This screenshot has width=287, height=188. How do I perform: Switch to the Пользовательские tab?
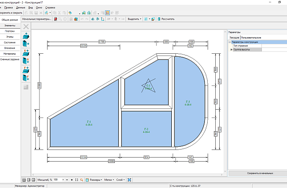point(251,38)
